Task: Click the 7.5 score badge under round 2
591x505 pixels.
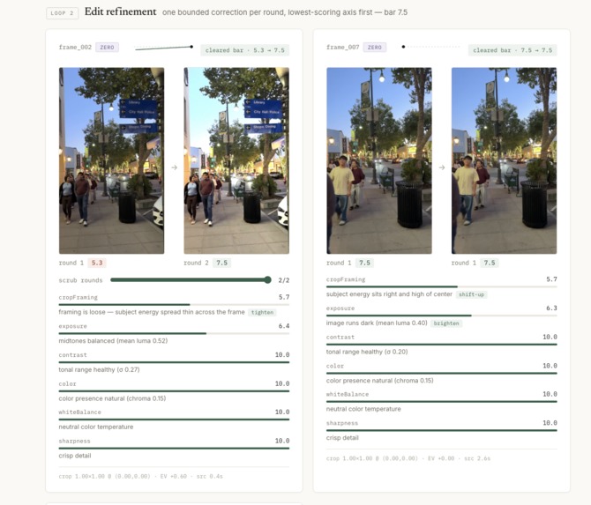Action: (221, 263)
